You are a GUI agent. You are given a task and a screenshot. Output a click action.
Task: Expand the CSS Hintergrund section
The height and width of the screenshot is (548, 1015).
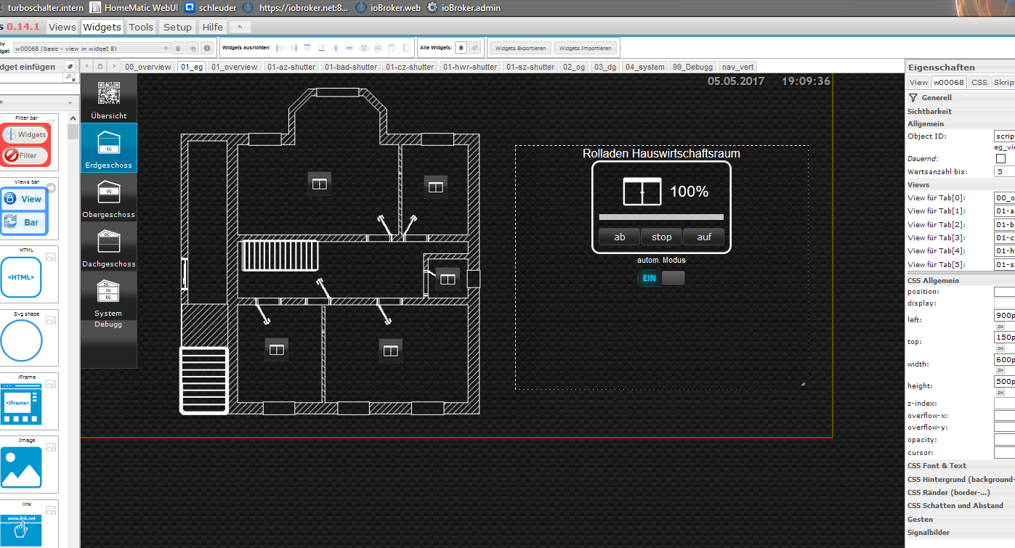pyautogui.click(x=959, y=479)
